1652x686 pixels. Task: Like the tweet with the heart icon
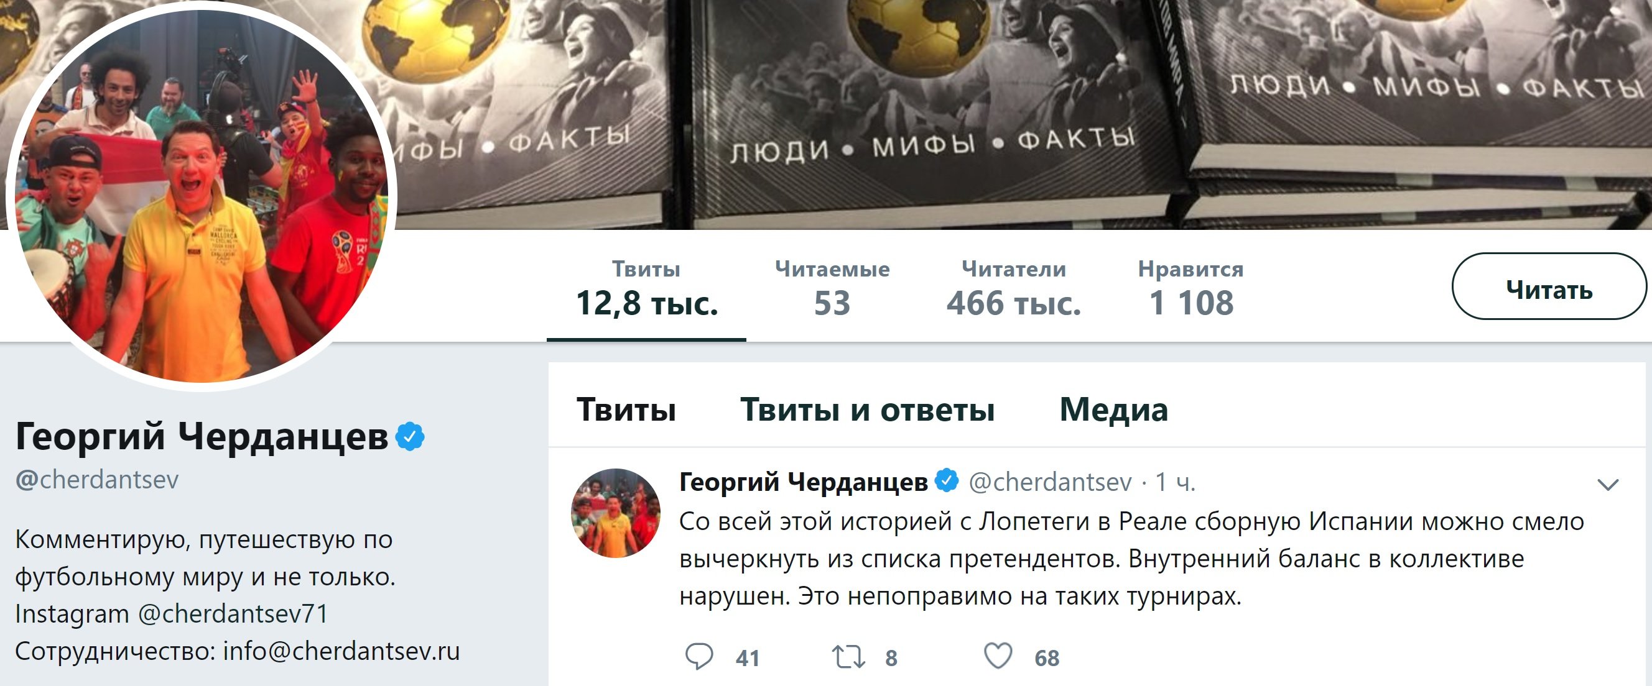tap(998, 656)
